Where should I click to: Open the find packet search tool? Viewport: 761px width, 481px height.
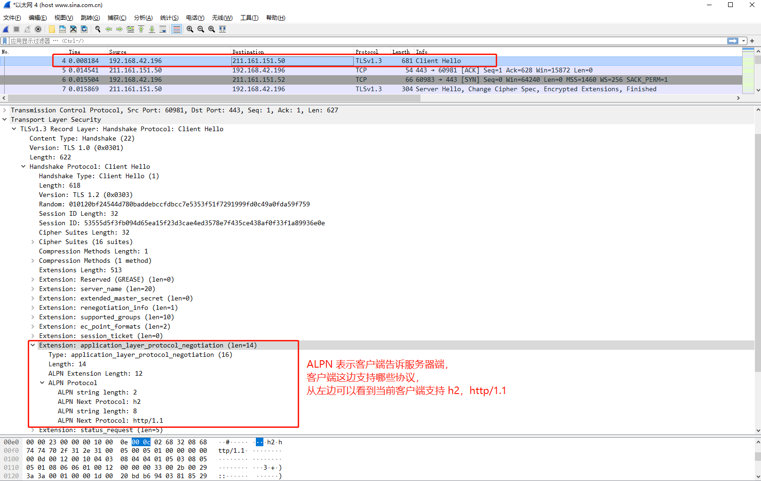pos(97,29)
